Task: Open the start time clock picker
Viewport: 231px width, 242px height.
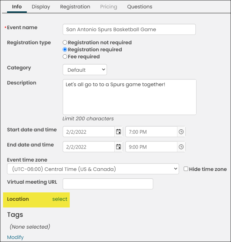Action: click(181, 132)
